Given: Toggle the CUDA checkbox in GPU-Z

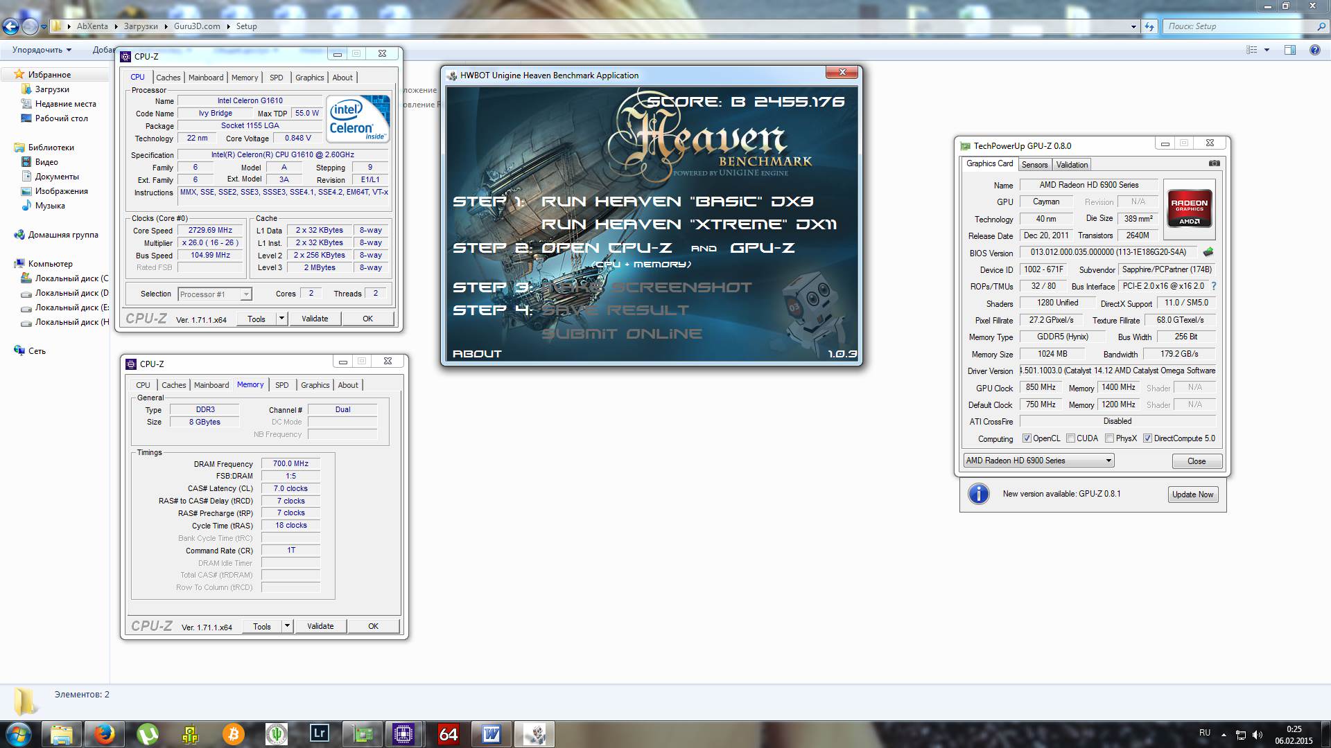Looking at the screenshot, I should (1070, 438).
